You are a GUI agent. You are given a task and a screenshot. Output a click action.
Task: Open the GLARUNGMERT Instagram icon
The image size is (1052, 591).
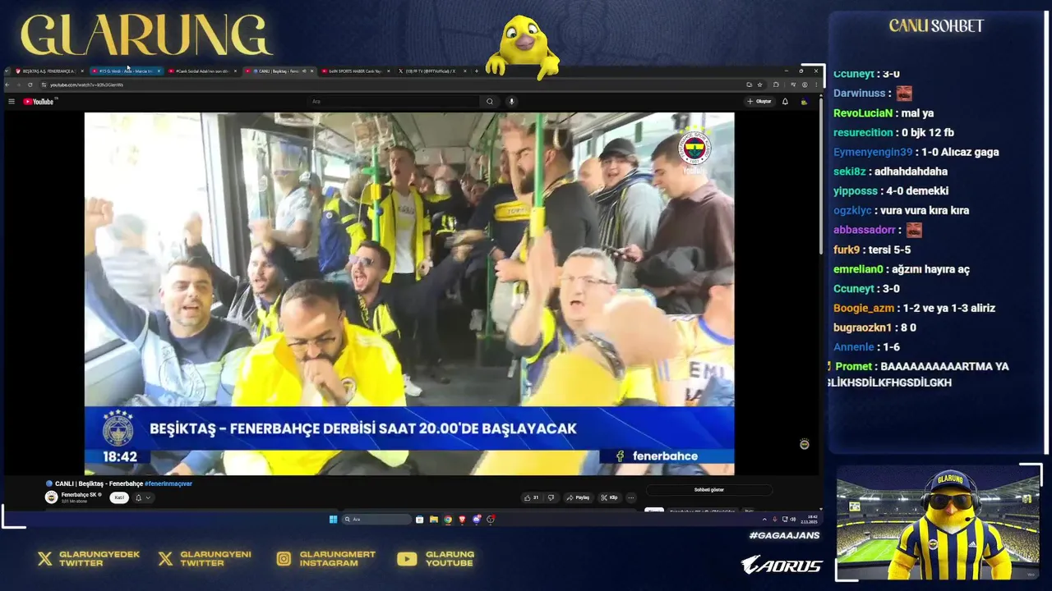click(x=284, y=559)
